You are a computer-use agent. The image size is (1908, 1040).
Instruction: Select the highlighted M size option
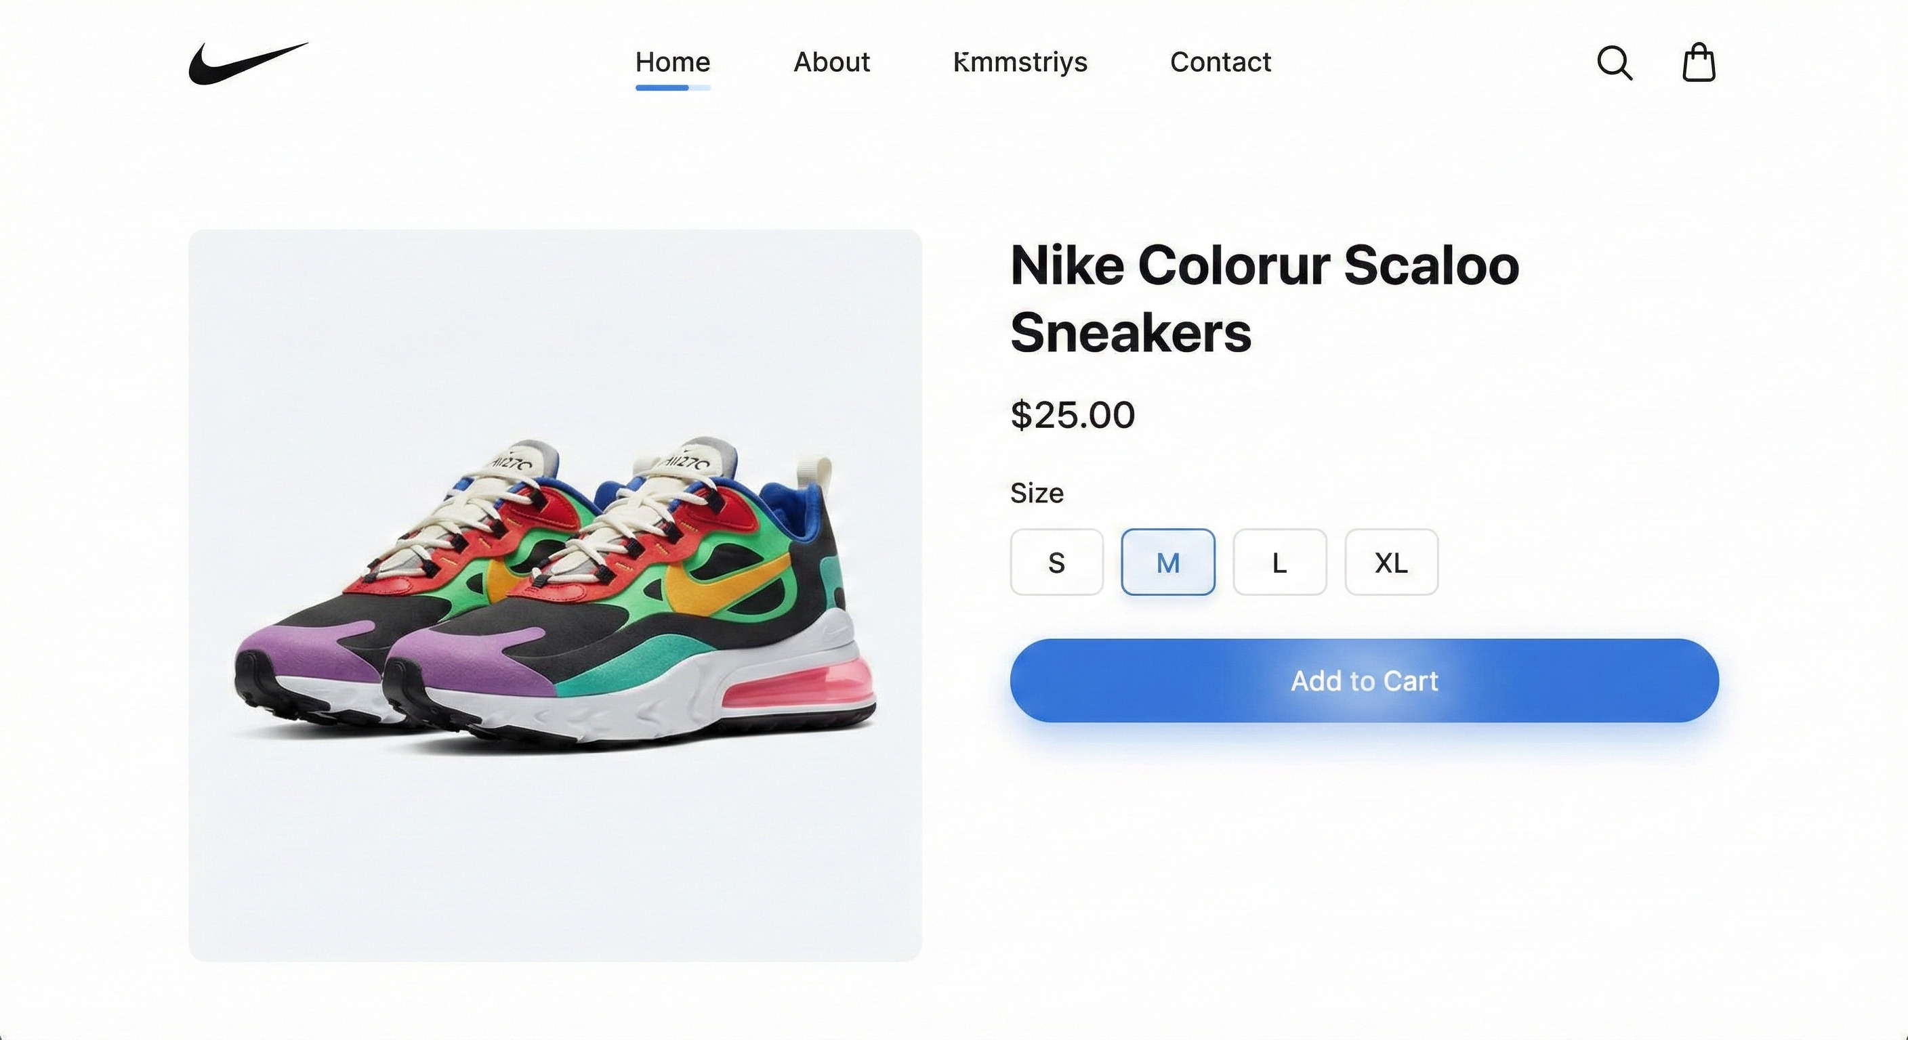(1168, 563)
